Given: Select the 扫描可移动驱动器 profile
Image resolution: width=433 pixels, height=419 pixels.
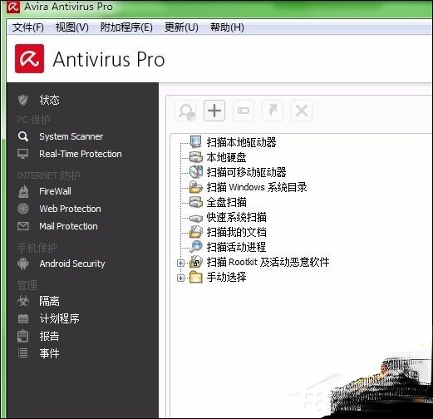Looking at the screenshot, I should point(247,172).
